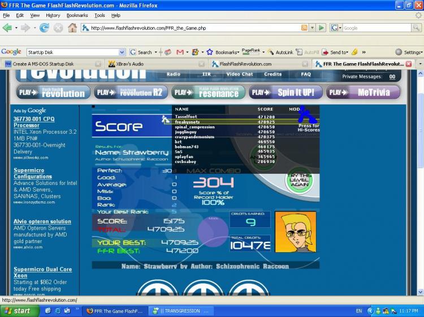Go to the Home page icon

[x=72, y=28]
